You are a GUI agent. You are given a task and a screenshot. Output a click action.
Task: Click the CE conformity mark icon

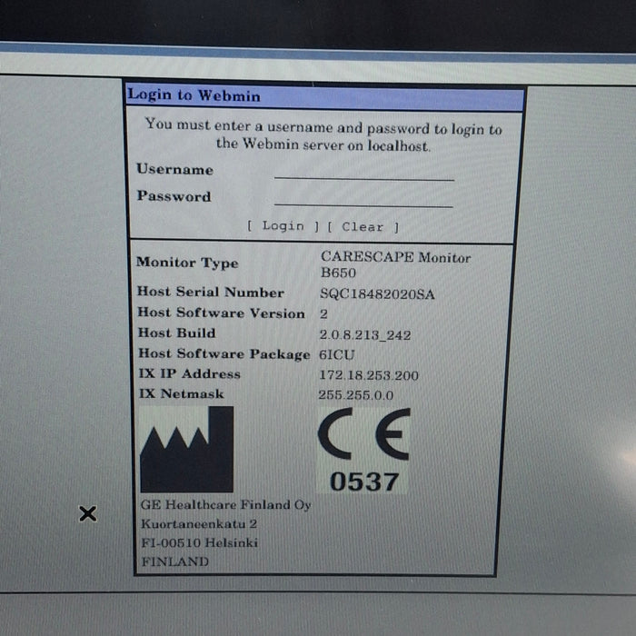coord(363,434)
